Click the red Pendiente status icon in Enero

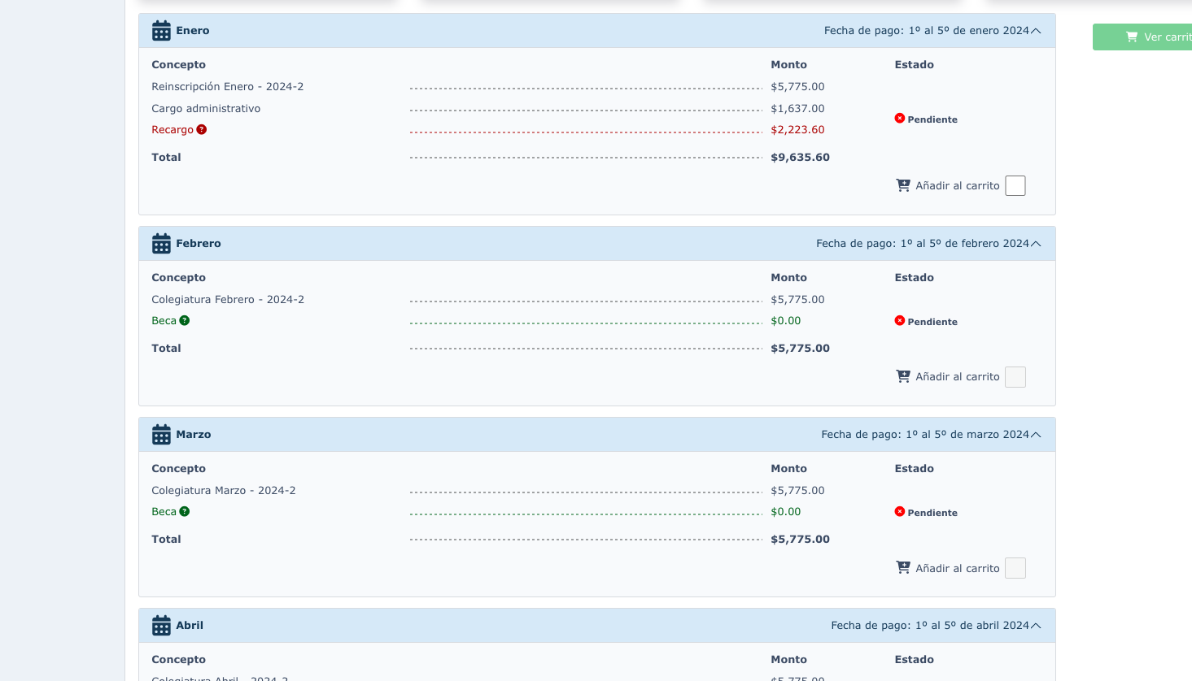click(900, 119)
